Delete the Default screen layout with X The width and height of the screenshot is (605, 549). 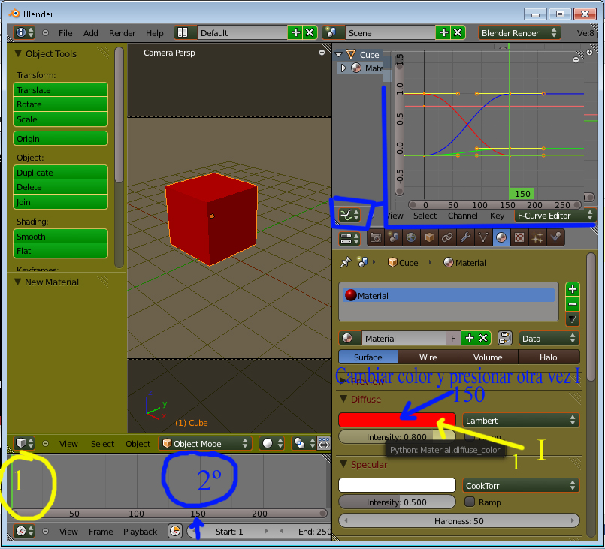pyautogui.click(x=310, y=32)
